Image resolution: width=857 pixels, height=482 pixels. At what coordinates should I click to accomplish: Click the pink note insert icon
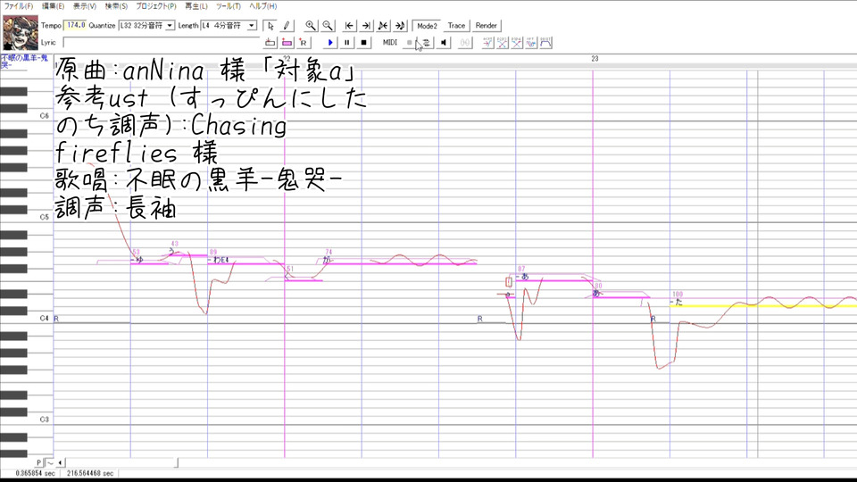coord(287,43)
